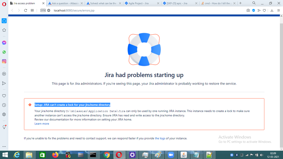The height and width of the screenshot is (159, 283).
Task: Close the '[SKP-25] epic - Jira' tab
Action: tap(196, 3)
